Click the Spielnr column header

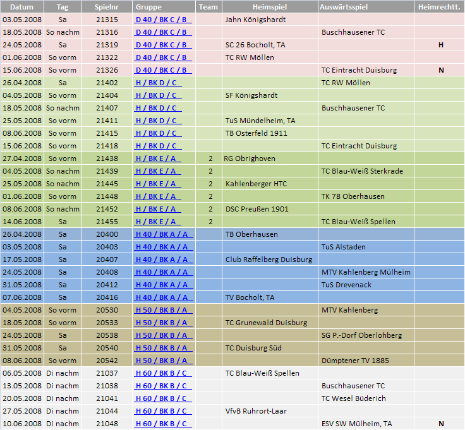107,7
